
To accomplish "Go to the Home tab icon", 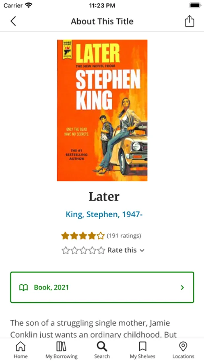I will (x=21, y=347).
